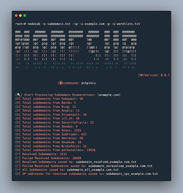Click the 'root~#' shell prompt
183x193 pixels.
20,24
